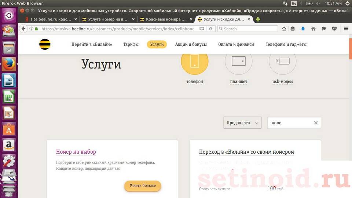Open downloads arrow icon
The width and height of the screenshot is (352, 198).
(x=303, y=29)
